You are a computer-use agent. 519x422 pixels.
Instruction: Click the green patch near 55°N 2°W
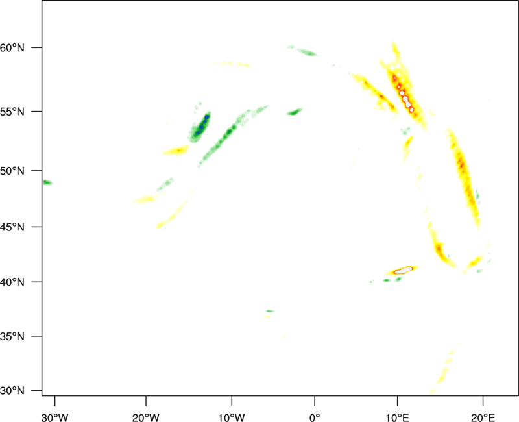point(295,112)
